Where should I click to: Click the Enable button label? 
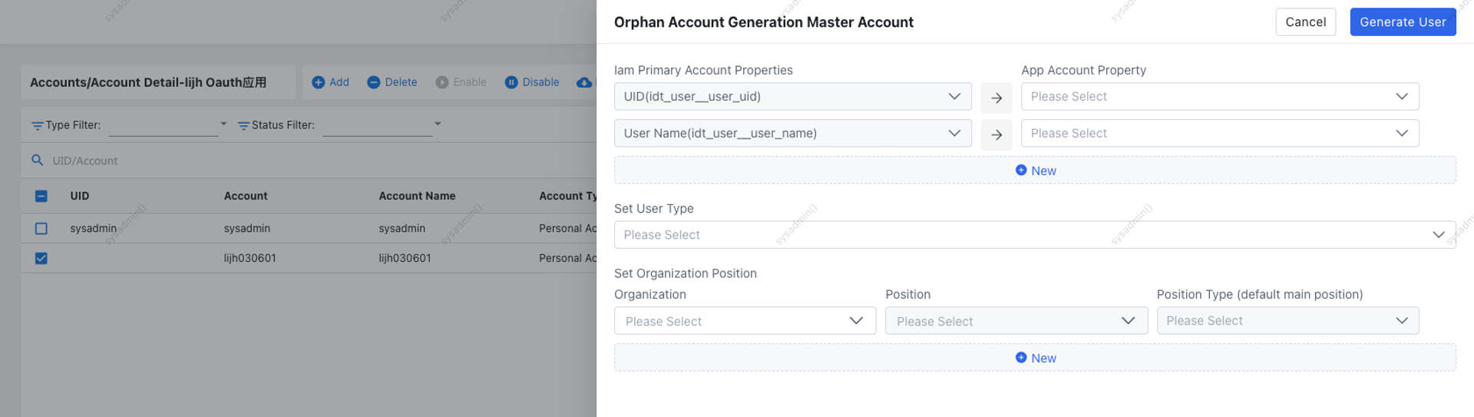click(x=470, y=82)
